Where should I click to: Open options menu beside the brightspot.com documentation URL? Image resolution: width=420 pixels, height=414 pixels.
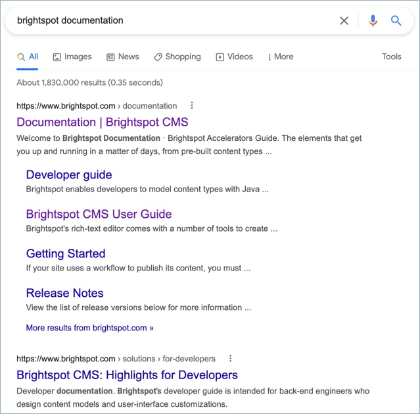click(192, 105)
